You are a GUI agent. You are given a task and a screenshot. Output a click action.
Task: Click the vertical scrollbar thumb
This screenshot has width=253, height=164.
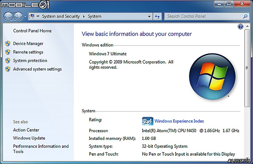pos(247,68)
